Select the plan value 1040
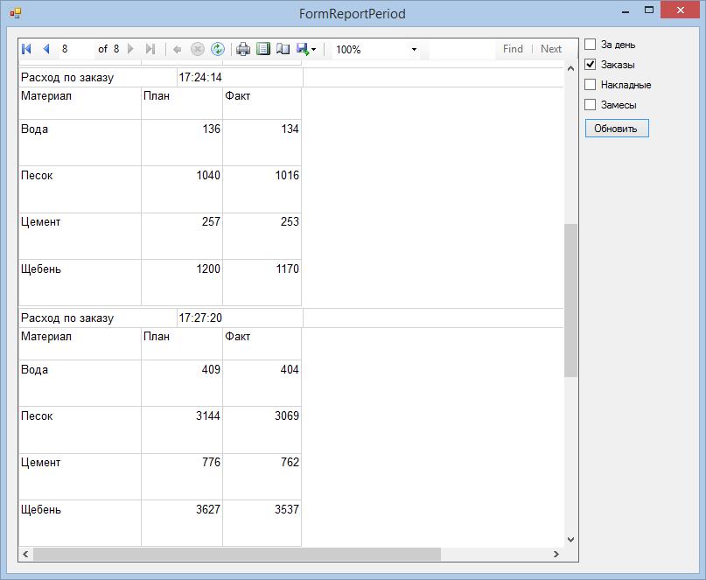Viewport: 706px width, 580px height. point(208,175)
